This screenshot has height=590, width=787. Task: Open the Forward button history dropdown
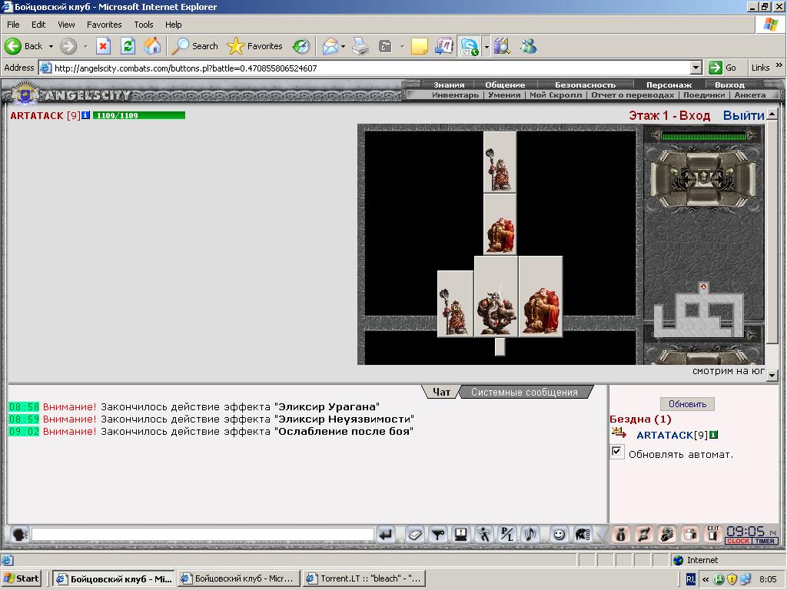[x=85, y=46]
